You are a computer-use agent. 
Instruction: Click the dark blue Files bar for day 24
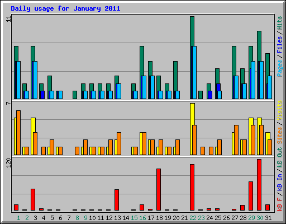click(x=210, y=95)
